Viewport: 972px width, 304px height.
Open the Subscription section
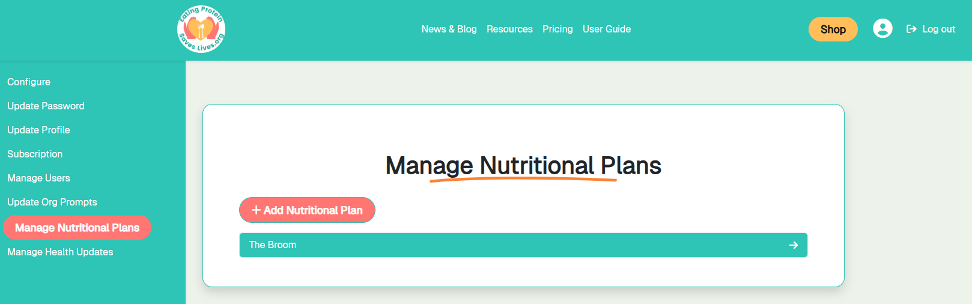[x=35, y=154]
